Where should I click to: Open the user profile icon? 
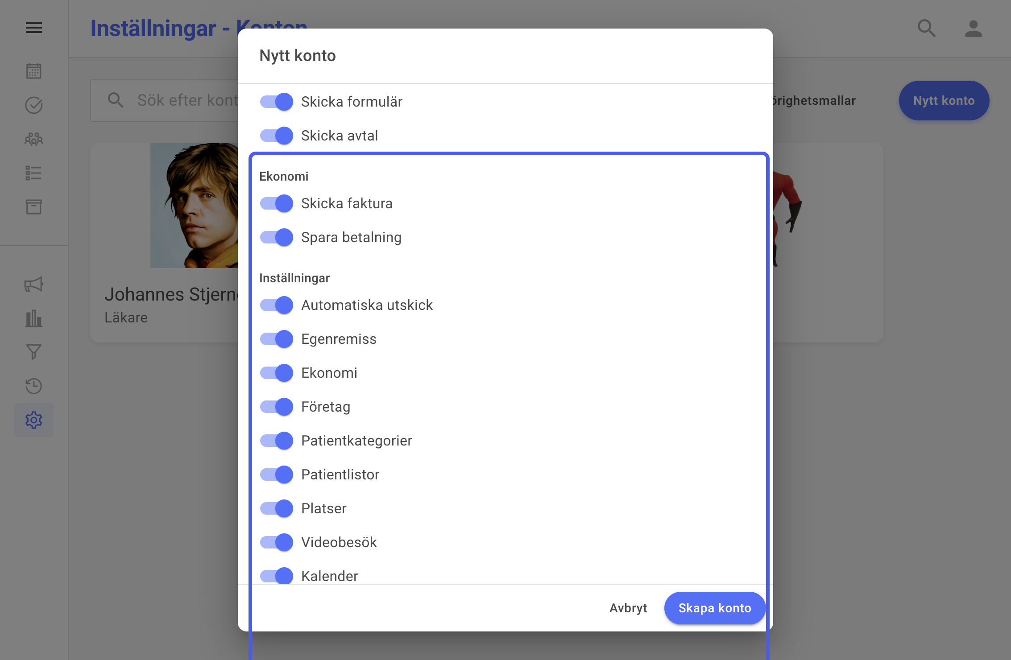tap(973, 28)
